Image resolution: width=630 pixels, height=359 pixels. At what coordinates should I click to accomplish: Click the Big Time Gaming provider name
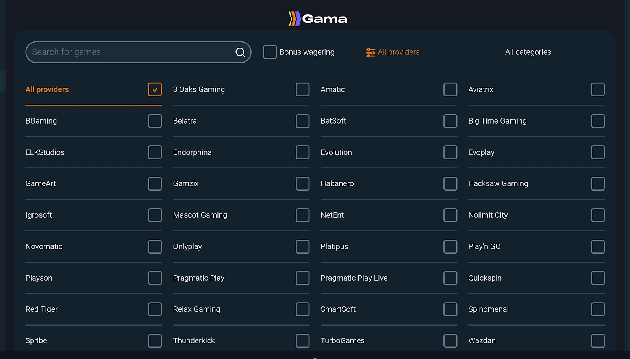tap(497, 121)
